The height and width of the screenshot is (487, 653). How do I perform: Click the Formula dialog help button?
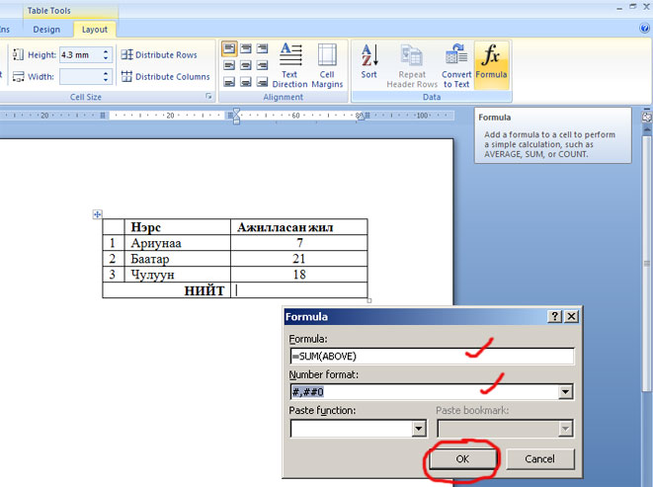[555, 317]
